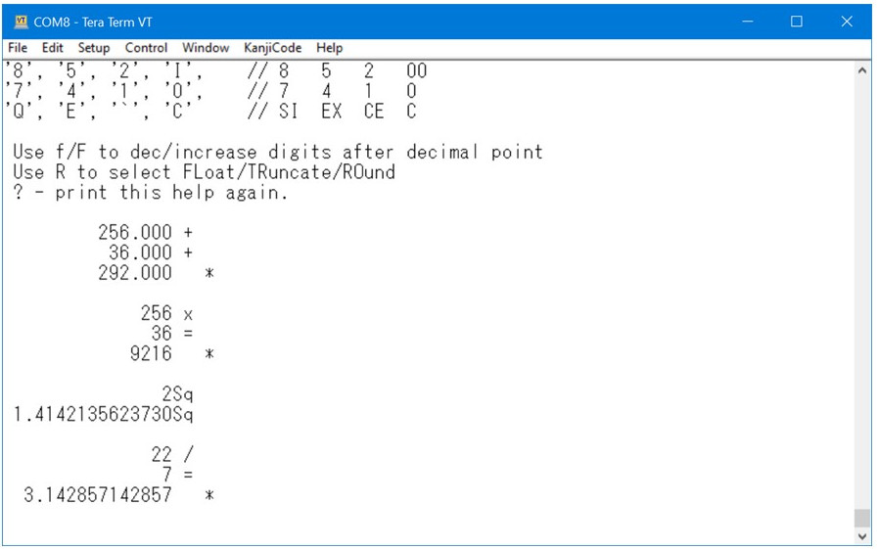Click the value '1.4142135623730Sq'
Image resolution: width=878 pixels, height=549 pixels.
[103, 415]
